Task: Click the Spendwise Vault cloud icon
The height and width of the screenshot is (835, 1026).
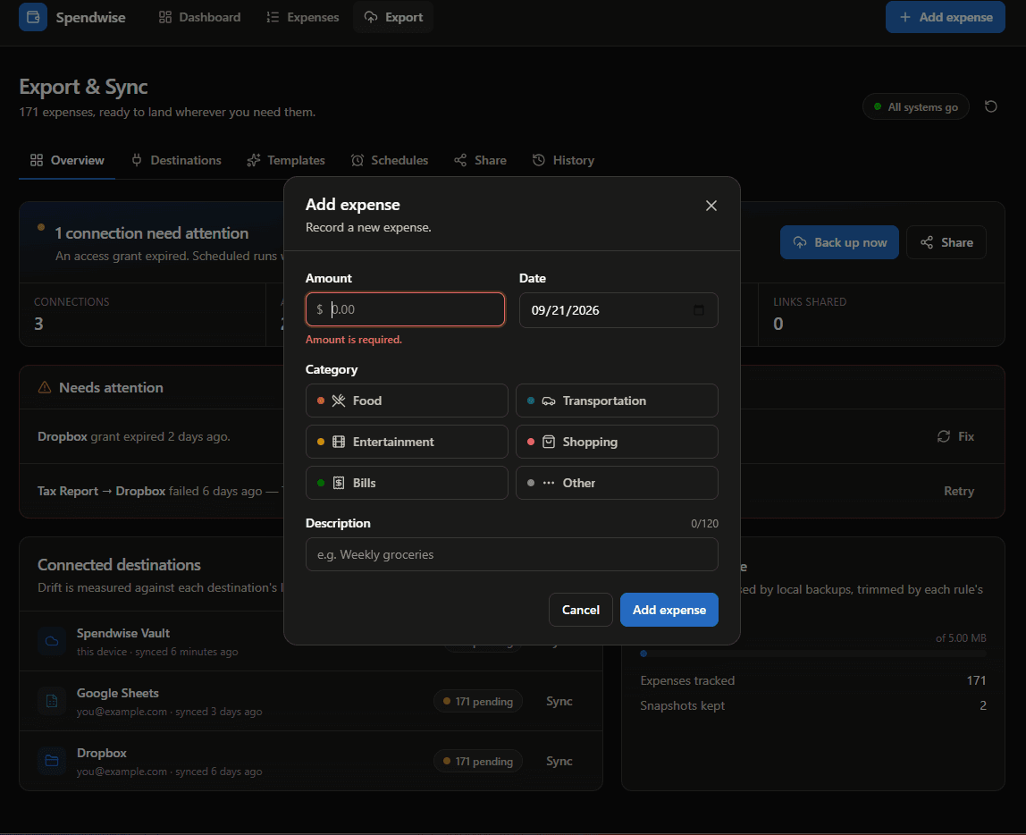Action: 52,641
